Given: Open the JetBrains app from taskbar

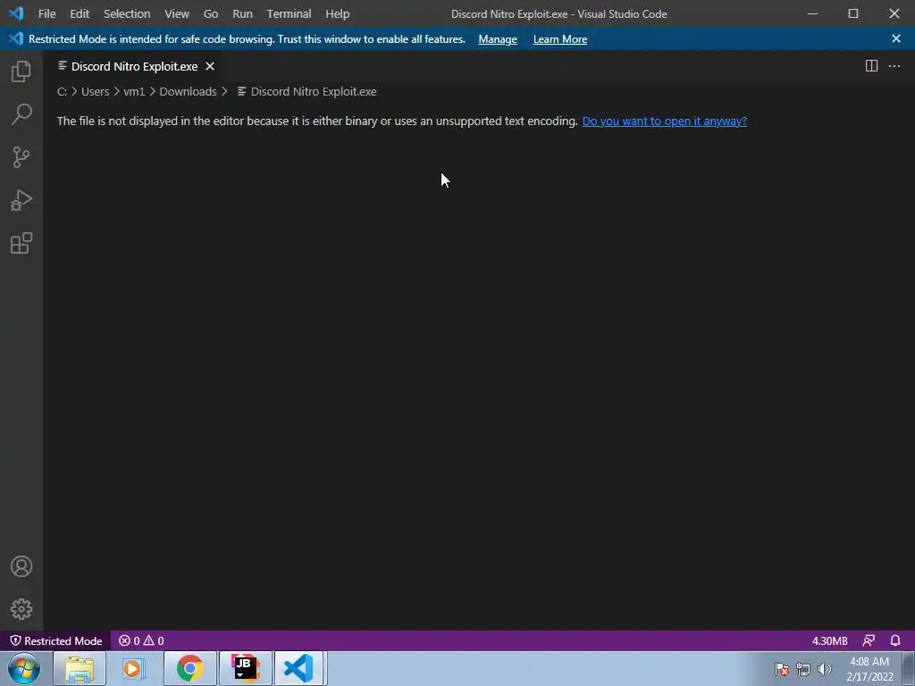Looking at the screenshot, I should tap(245, 668).
